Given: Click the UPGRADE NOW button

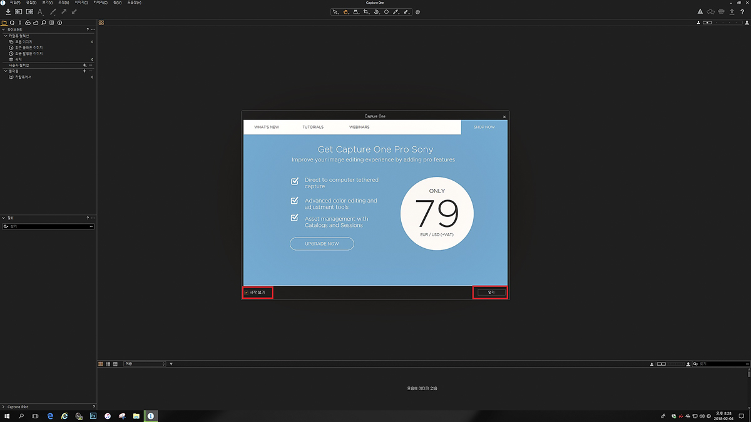Looking at the screenshot, I should pos(322,244).
